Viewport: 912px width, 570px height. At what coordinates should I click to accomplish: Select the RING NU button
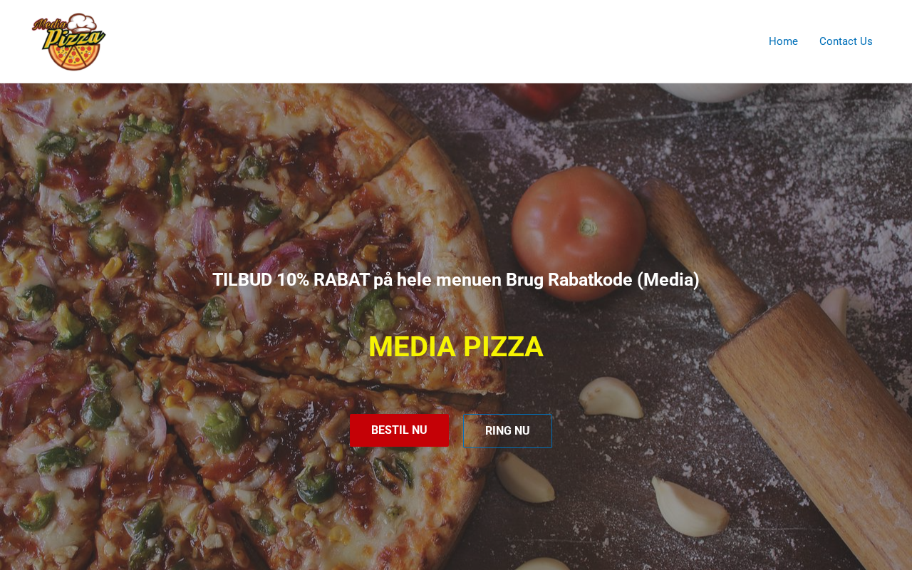click(507, 431)
